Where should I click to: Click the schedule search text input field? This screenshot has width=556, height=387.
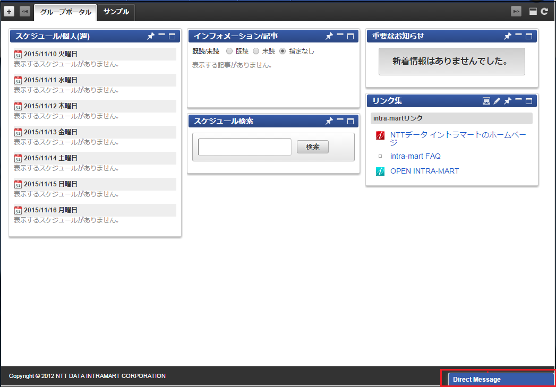[244, 147]
